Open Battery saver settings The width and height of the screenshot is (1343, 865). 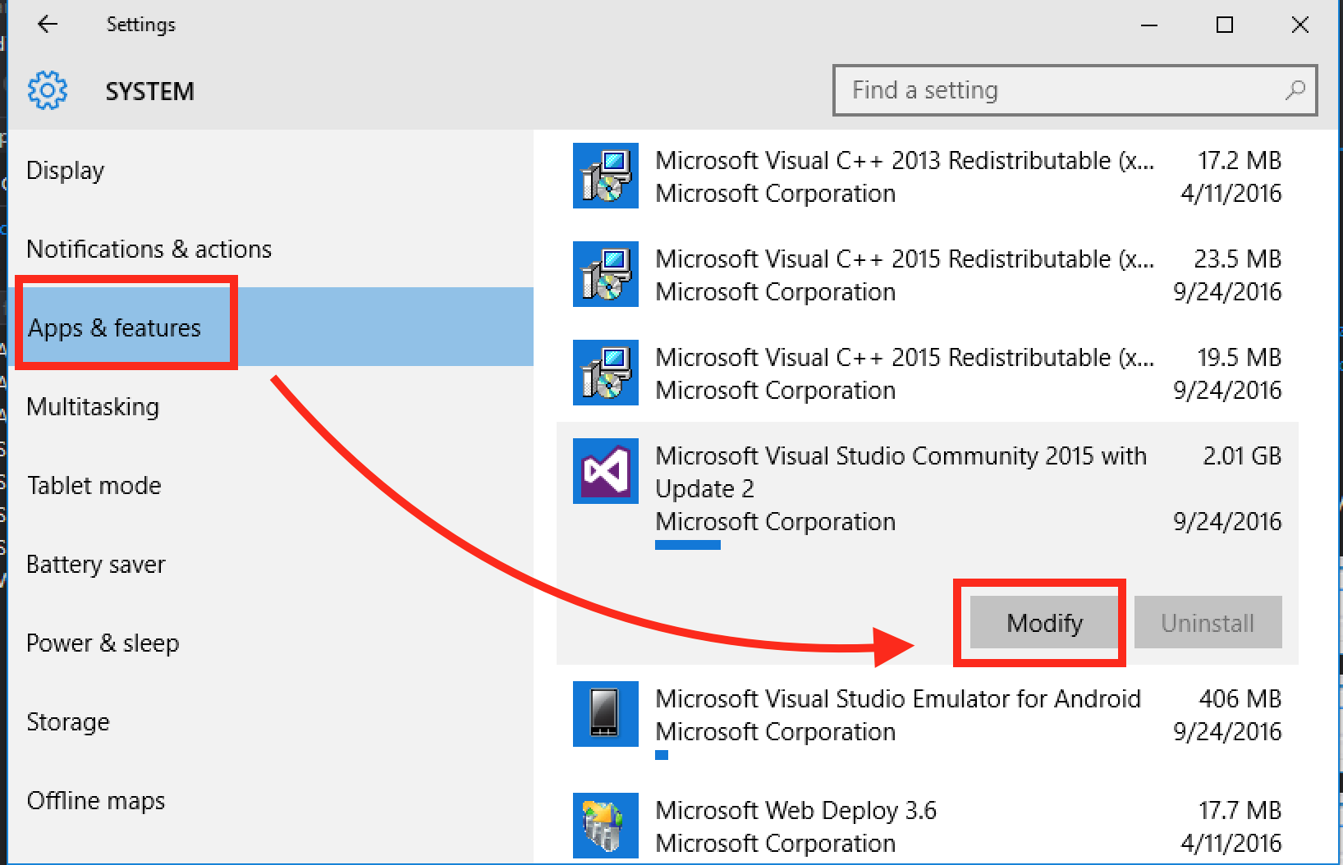point(271,564)
